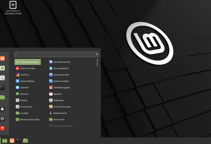
Task: Select the Internet category
Action: (24, 87)
